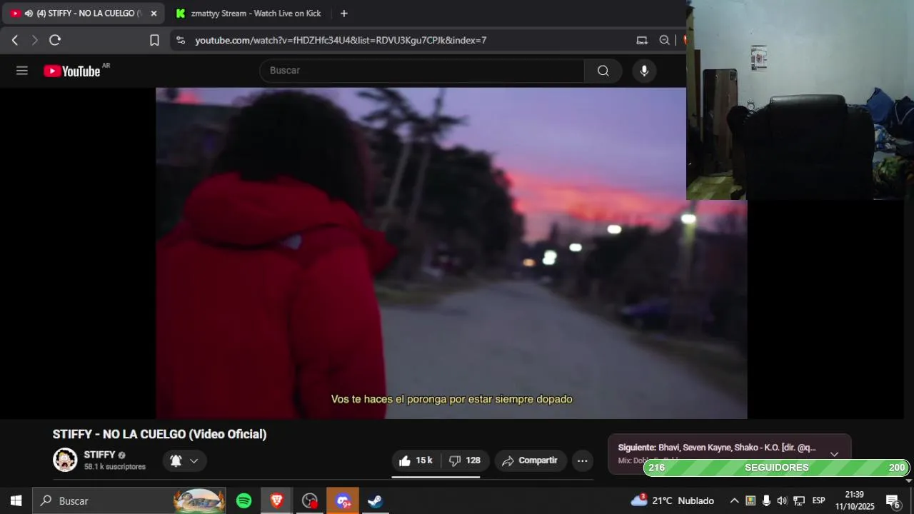Change the ESP input language

point(819,500)
